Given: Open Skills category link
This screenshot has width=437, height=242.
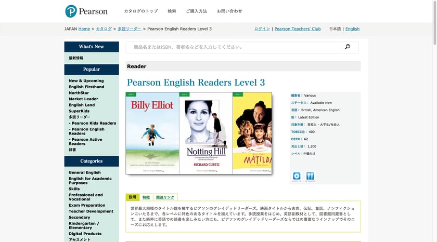Looking at the screenshot, I should click(x=74, y=189).
